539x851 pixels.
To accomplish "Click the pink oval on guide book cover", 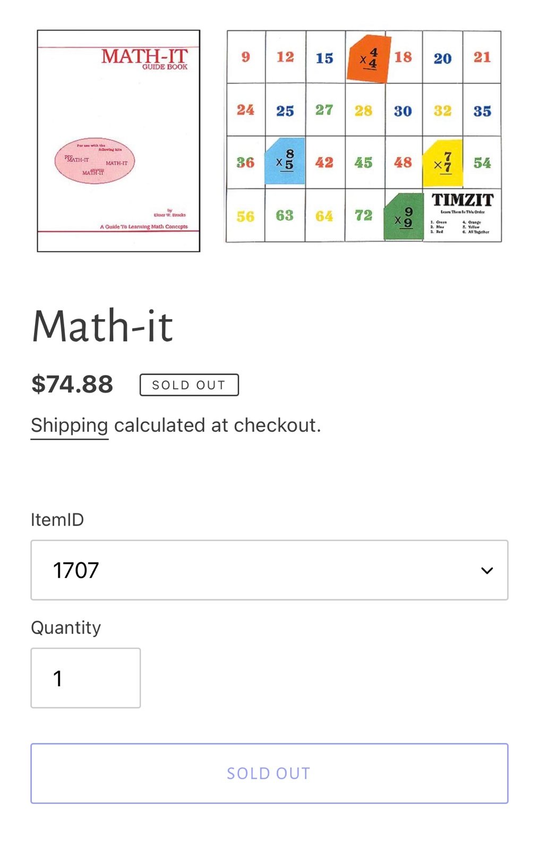I will 95,161.
